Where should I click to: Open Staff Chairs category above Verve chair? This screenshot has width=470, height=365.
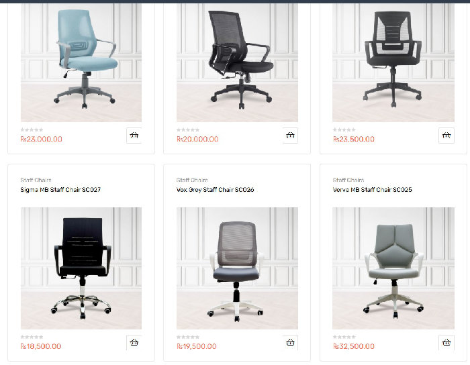(348, 180)
